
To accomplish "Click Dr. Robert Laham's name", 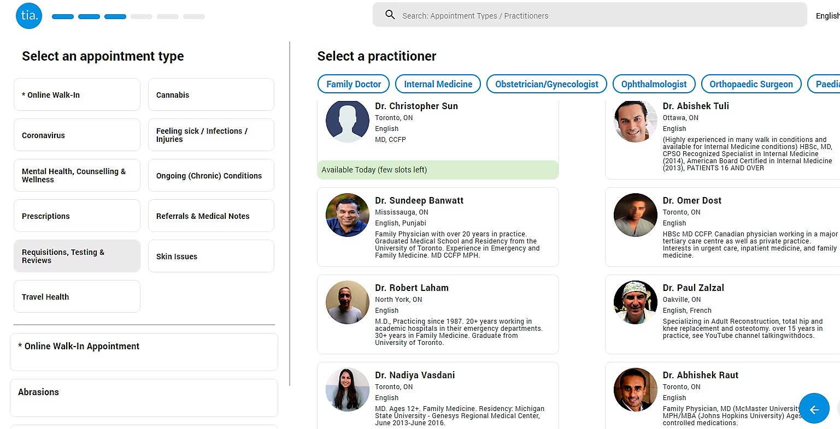I will tap(412, 288).
